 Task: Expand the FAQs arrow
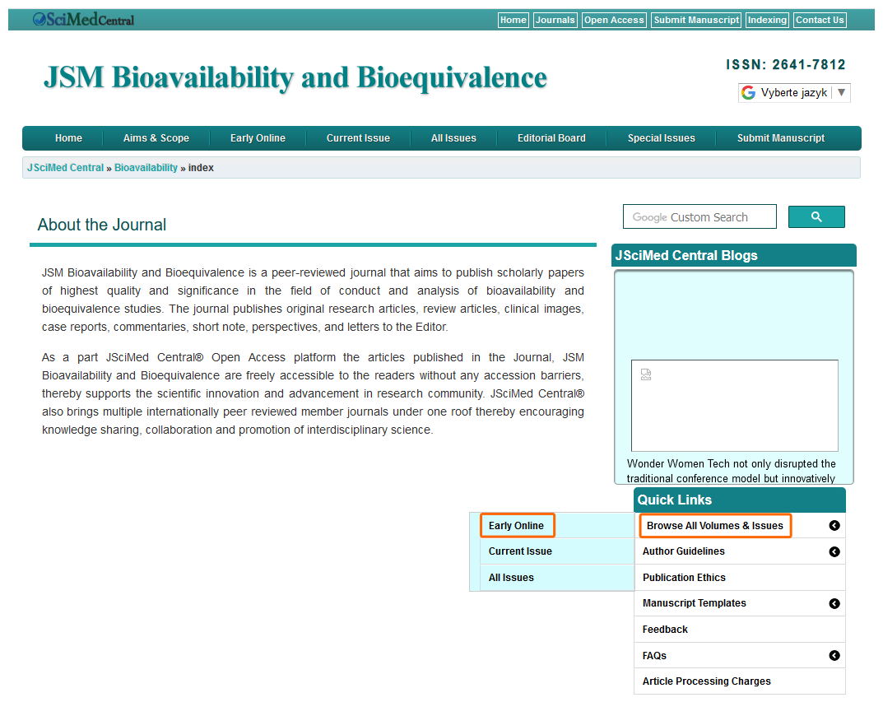[x=834, y=656]
